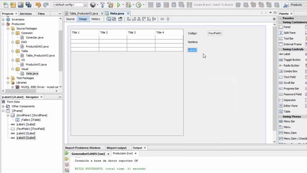
Task: Select Conectar.java in the Projects tree
Action: [x=35, y=37]
